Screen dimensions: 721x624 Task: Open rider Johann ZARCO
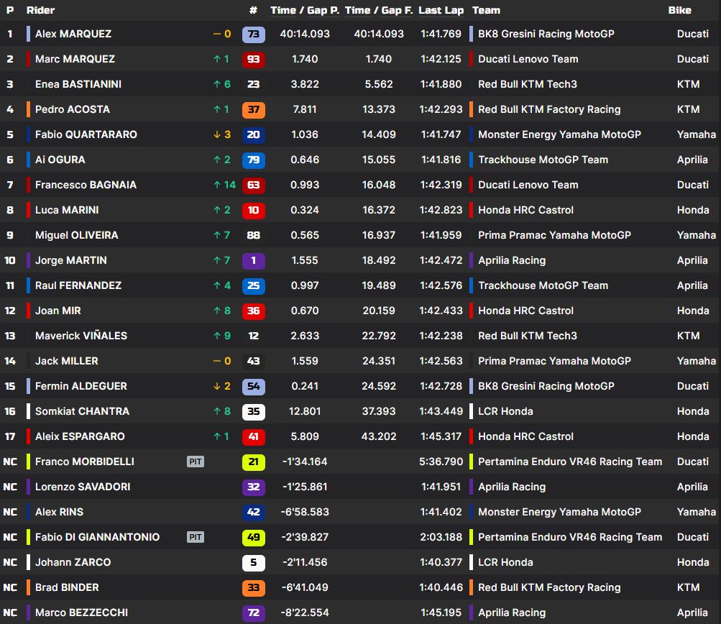[x=73, y=562]
